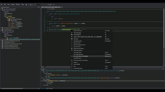Screen dimensions: 165x92
Task: Click the save/open file toolbar icon
Action: pyautogui.click(x=31, y=5)
